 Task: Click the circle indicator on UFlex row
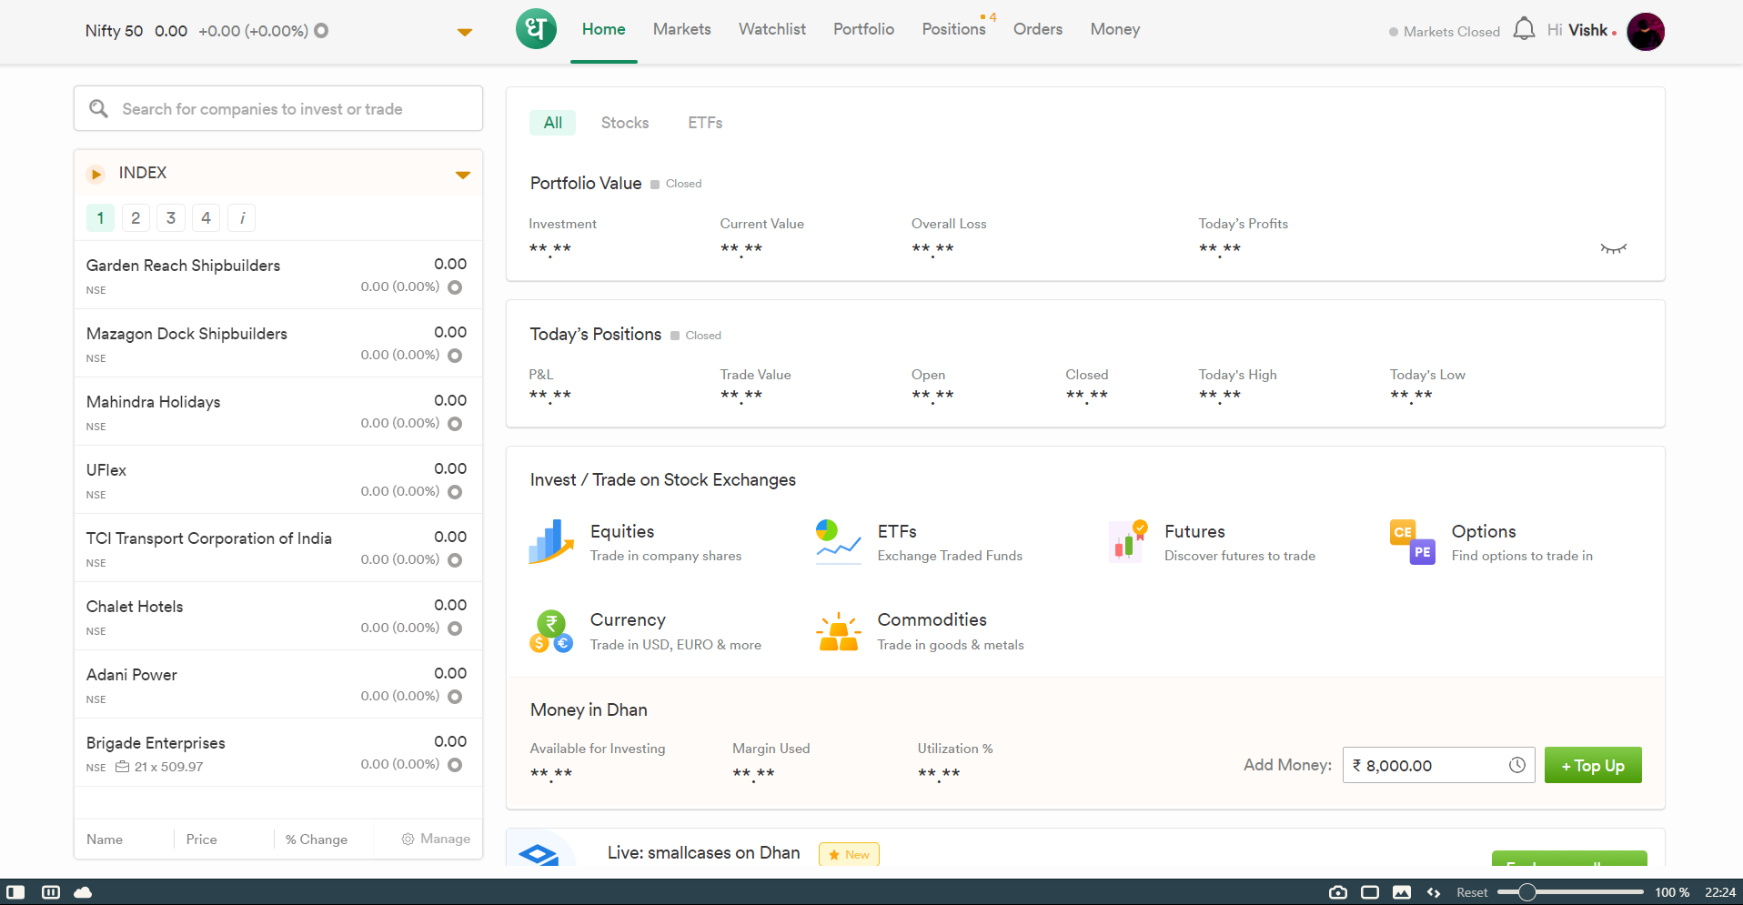455,492
